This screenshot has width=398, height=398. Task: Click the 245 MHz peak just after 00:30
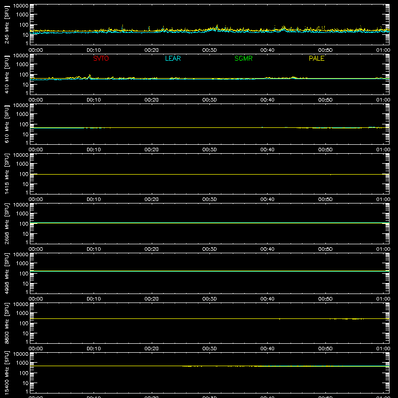pyautogui.click(x=217, y=26)
